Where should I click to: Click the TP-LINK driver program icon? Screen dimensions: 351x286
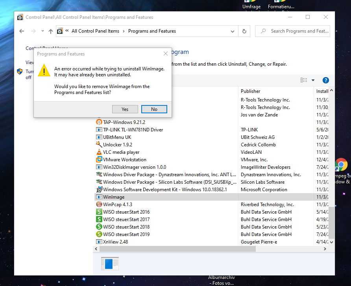coord(99,130)
